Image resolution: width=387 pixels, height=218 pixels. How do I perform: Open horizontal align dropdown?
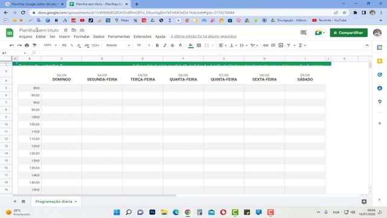tap(223, 45)
